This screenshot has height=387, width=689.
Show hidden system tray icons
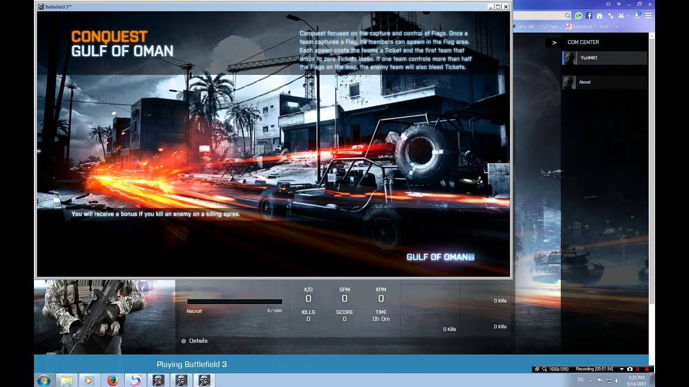pyautogui.click(x=591, y=380)
